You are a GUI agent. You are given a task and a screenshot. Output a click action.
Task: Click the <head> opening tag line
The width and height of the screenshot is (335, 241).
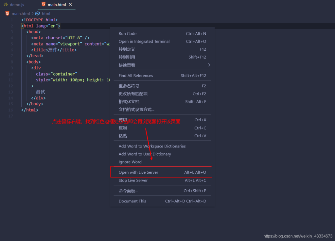(x=33, y=32)
